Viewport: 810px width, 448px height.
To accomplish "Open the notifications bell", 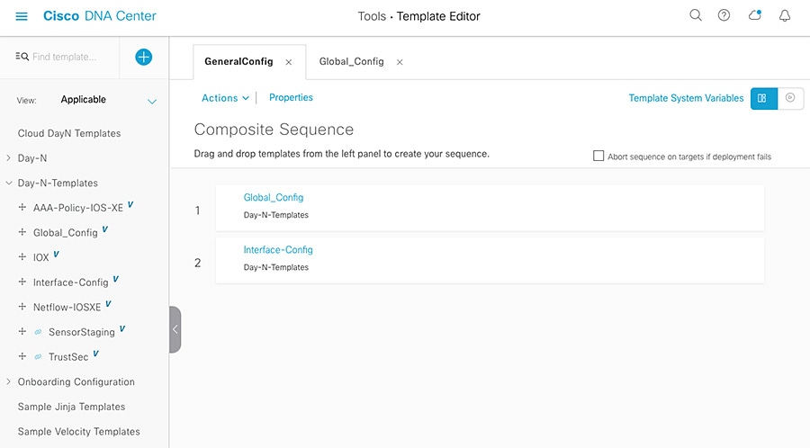I will point(785,16).
